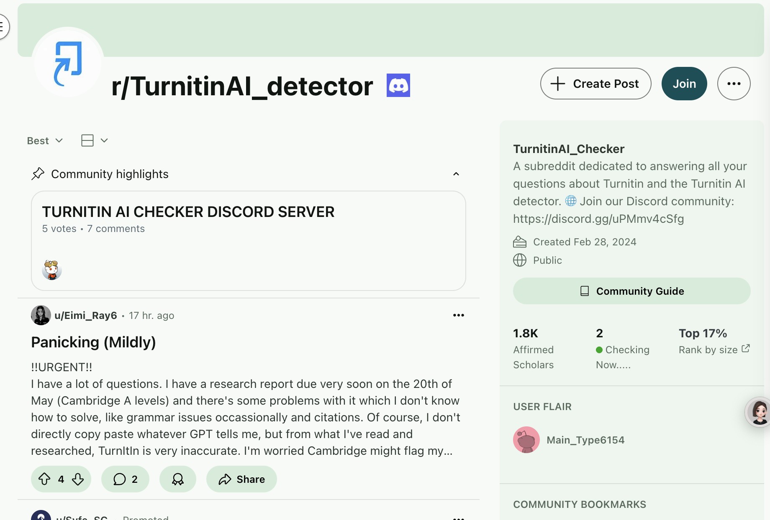Click the r/TurnitinAI_detector community avatar
Screen dimensions: 770x520
click(x=68, y=63)
